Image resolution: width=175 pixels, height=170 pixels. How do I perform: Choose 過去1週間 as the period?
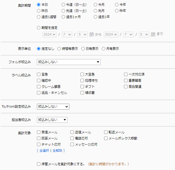point(39,17)
